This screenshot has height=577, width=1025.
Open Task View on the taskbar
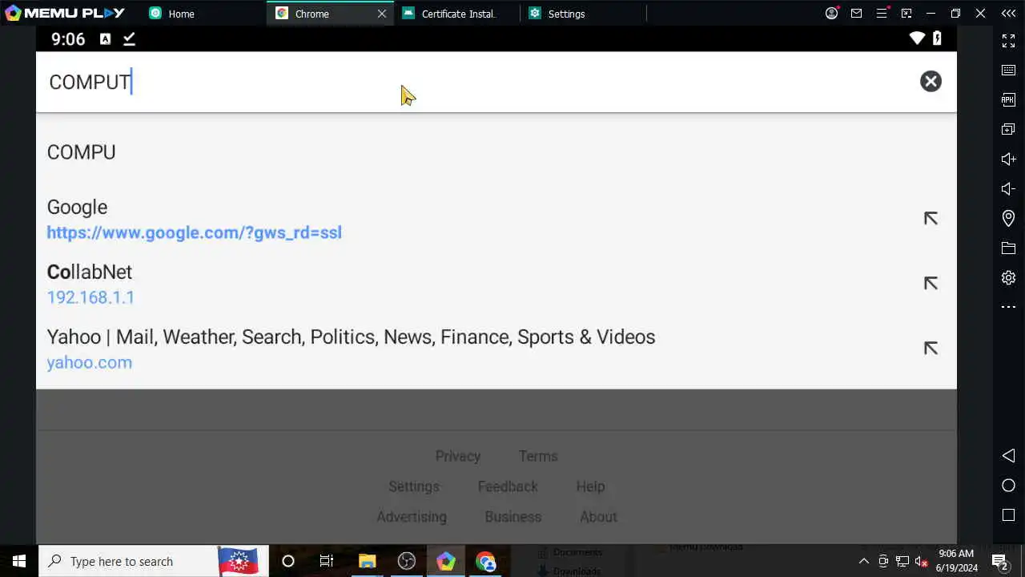(x=327, y=561)
